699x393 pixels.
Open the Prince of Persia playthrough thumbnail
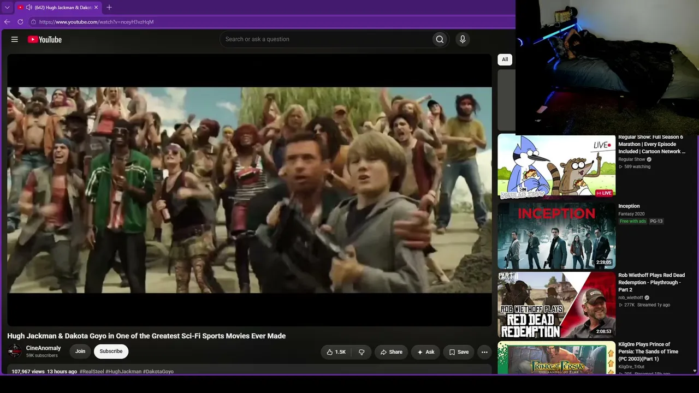click(x=556, y=358)
